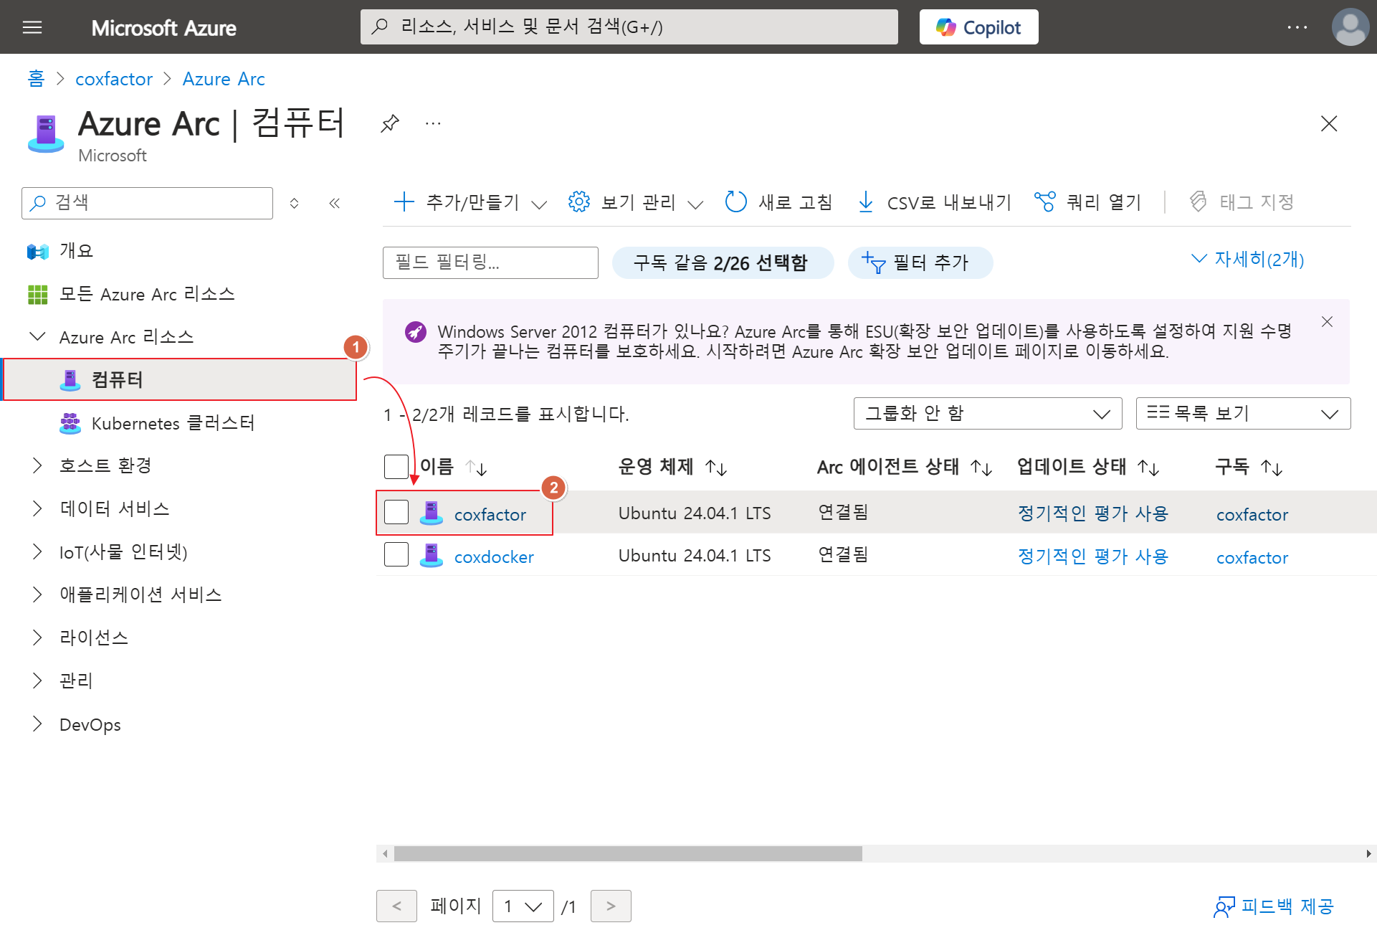This screenshot has height=948, width=1377.
Task: Click the Copilot button
Action: pos(978,27)
